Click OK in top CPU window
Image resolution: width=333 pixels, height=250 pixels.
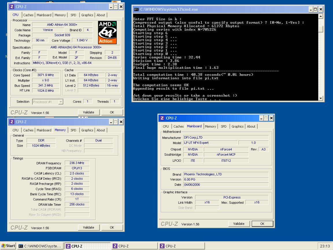pos(112,112)
